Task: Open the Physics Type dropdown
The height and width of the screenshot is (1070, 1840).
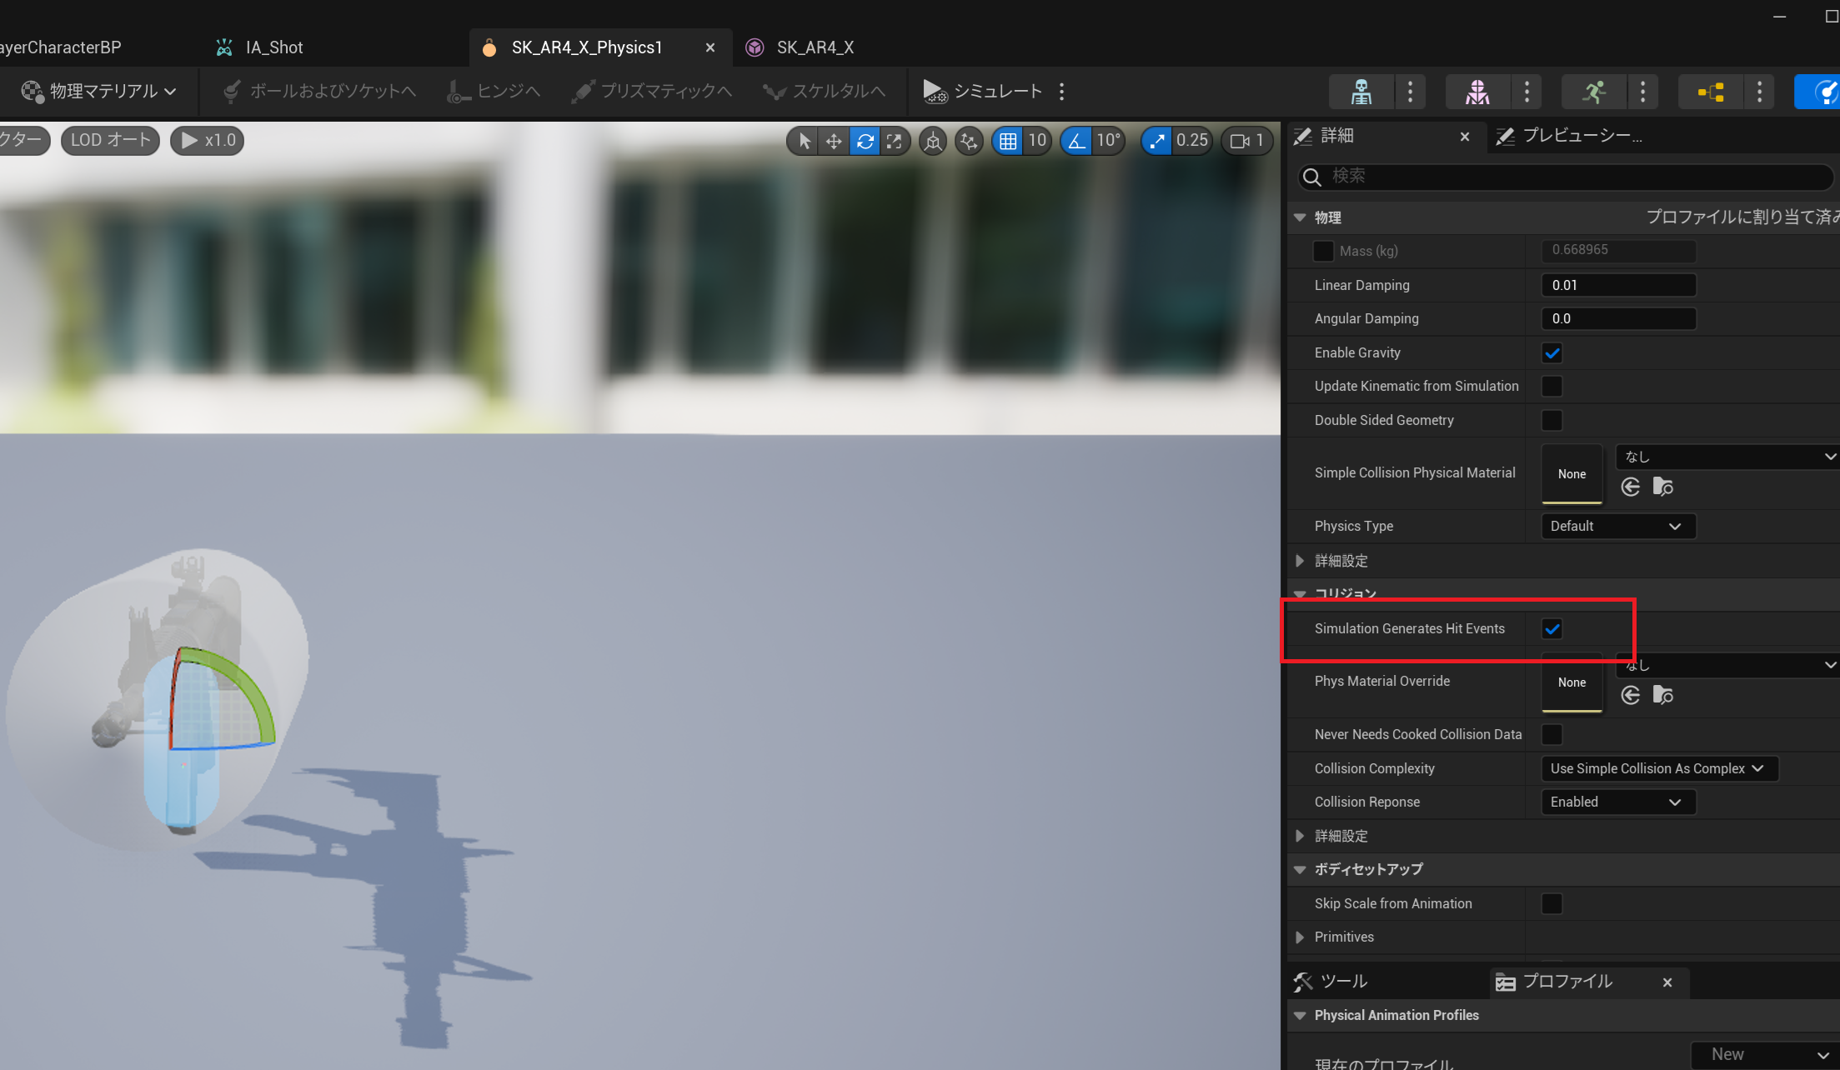Action: point(1617,527)
